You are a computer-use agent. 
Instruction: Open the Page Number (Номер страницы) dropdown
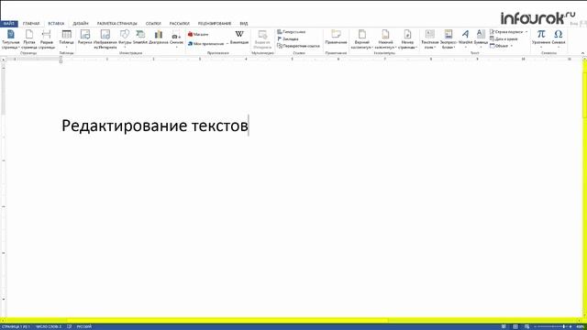[x=407, y=39]
